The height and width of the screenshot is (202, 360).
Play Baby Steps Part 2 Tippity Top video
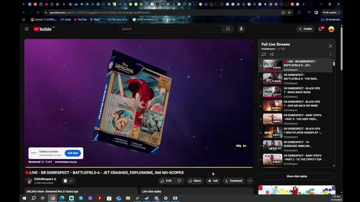[296, 160]
